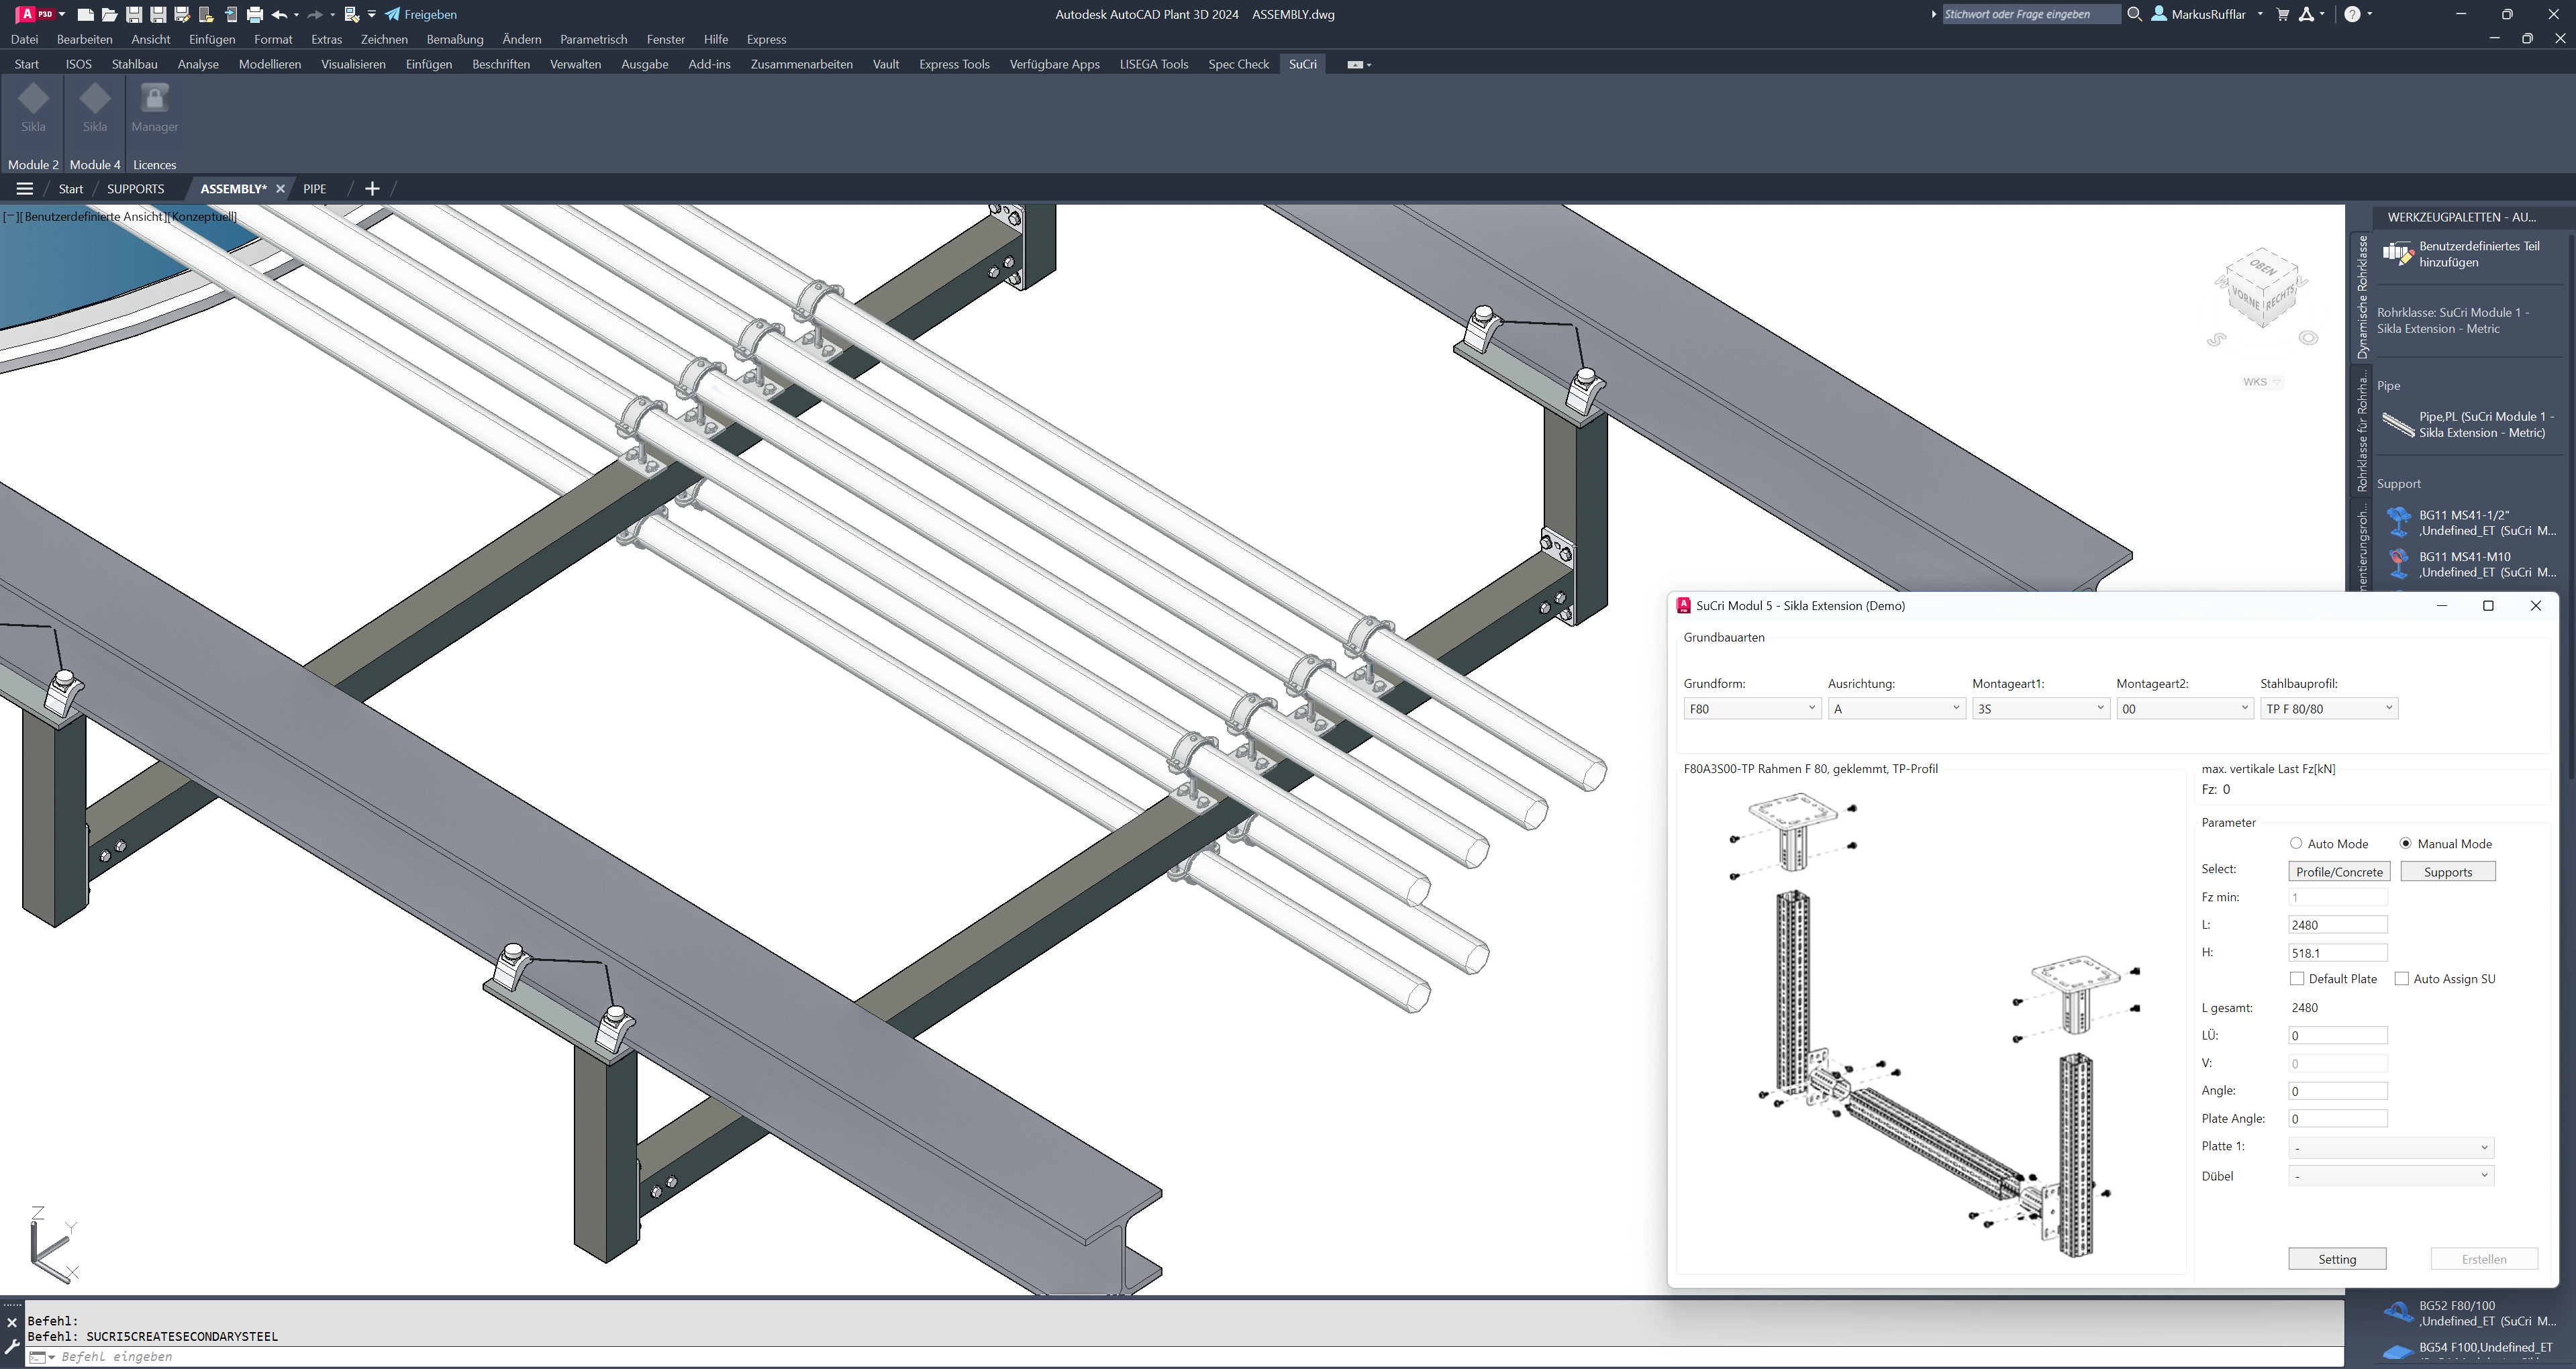Click the ViewCube navigation cube
Screen dimensions: 2576x1369
point(2262,289)
